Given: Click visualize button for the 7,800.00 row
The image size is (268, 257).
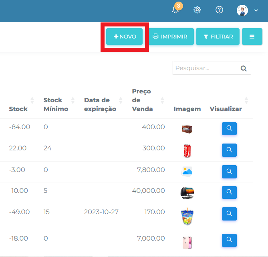Looking at the screenshot, I should click(x=229, y=172).
